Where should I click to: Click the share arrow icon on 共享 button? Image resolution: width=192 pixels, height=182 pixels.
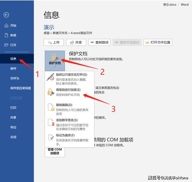[72, 43]
